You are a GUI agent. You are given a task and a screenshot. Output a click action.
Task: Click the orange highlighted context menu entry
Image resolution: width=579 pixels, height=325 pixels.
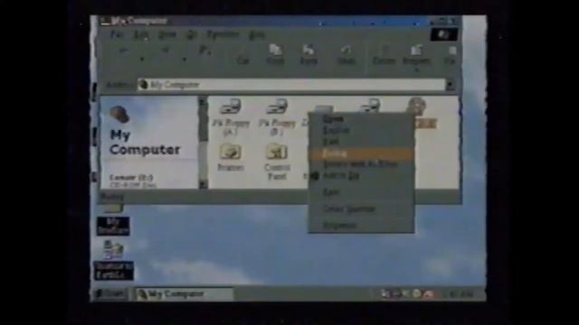361,153
